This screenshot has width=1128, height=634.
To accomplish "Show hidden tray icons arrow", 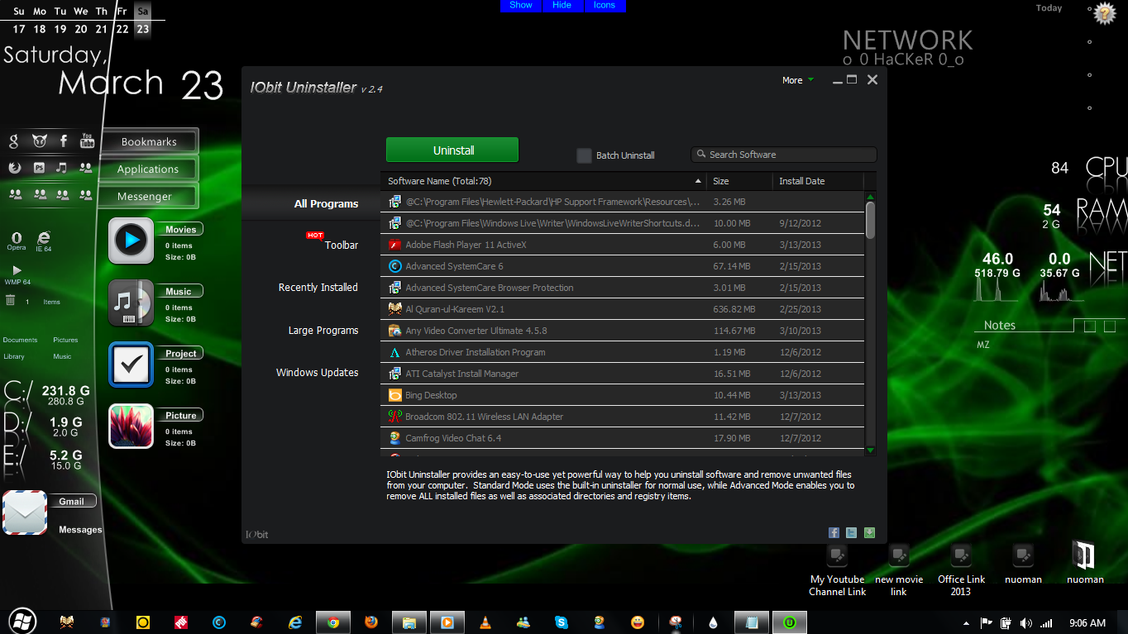I will [966, 622].
